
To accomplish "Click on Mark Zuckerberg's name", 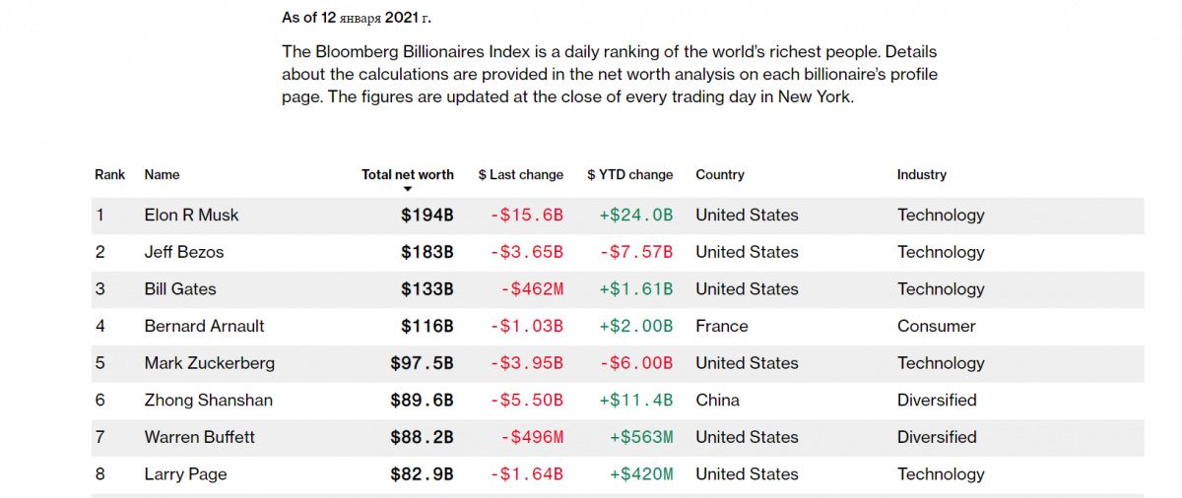I will pyautogui.click(x=209, y=363).
